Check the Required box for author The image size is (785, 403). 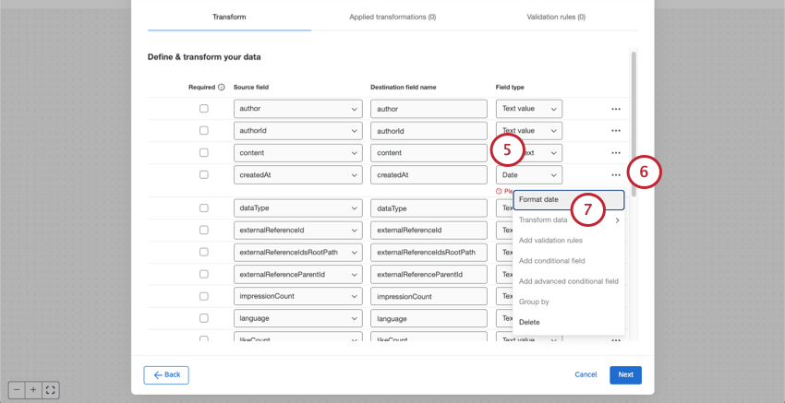point(204,109)
